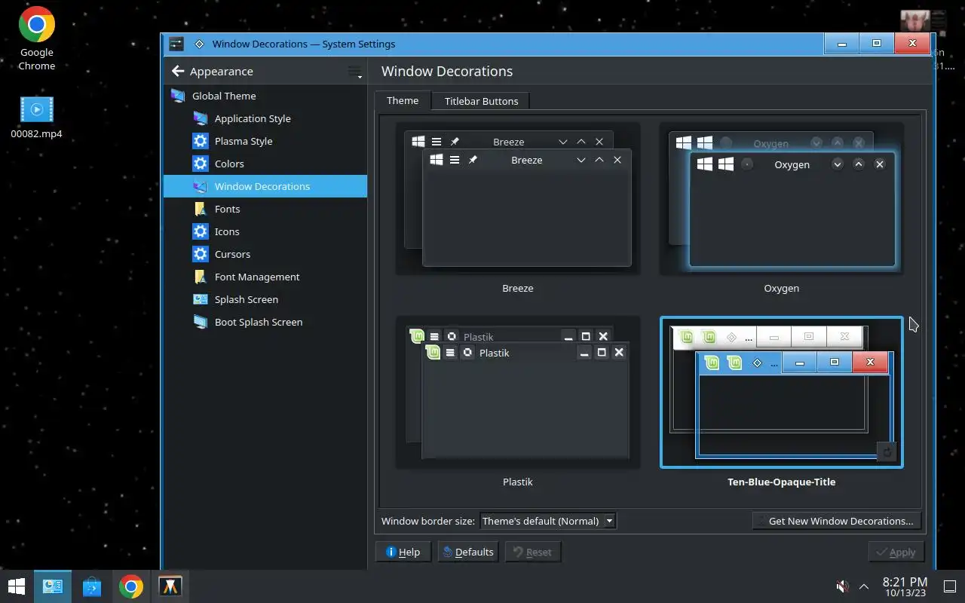Click the Application Style icon

point(200,118)
